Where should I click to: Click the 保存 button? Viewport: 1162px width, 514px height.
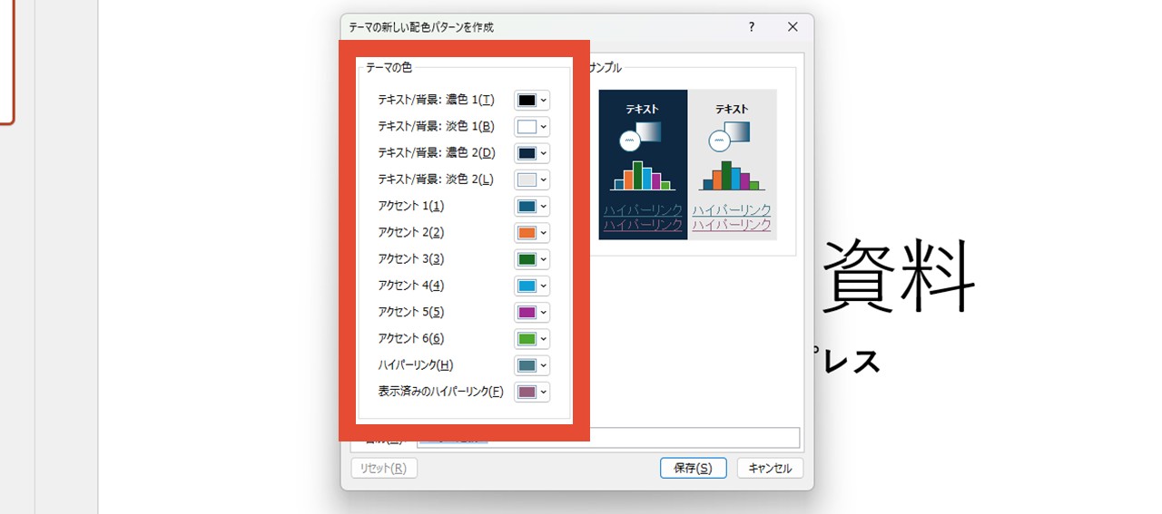pos(693,468)
